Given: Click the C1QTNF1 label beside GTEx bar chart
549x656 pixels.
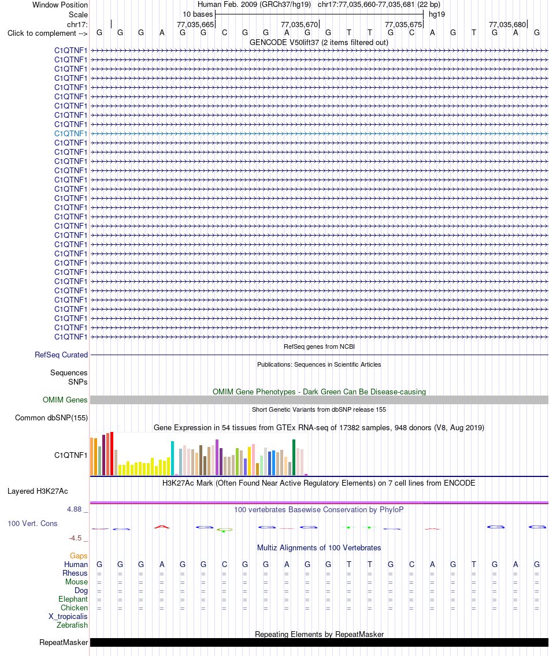Looking at the screenshot, I should click(x=71, y=455).
